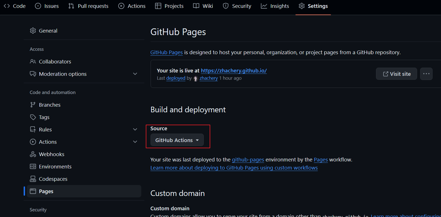Image resolution: width=441 pixels, height=217 pixels.
Task: Click the Moderation options comment icon
Action: (x=33, y=74)
